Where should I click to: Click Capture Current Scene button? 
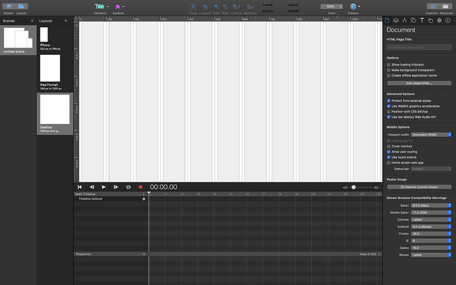tap(419, 187)
